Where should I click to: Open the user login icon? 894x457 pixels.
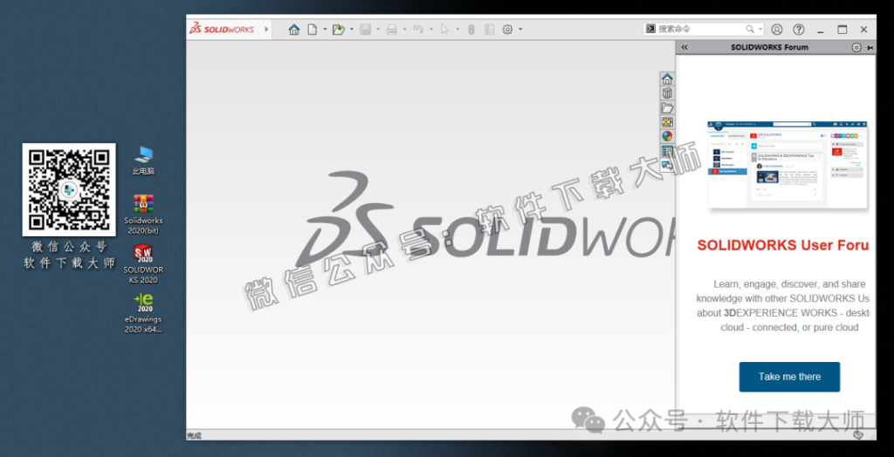(x=776, y=30)
